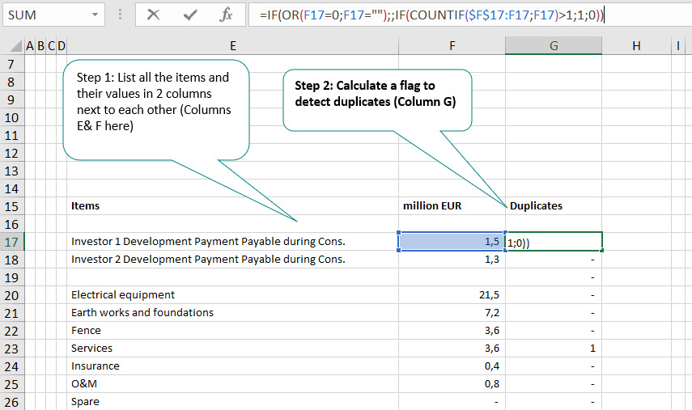
Task: Select the 'Electrical equipment' cell
Action: pyautogui.click(x=232, y=295)
